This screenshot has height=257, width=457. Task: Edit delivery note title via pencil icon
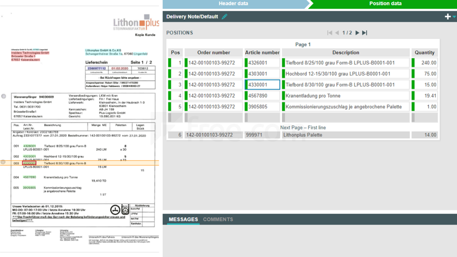coord(224,16)
